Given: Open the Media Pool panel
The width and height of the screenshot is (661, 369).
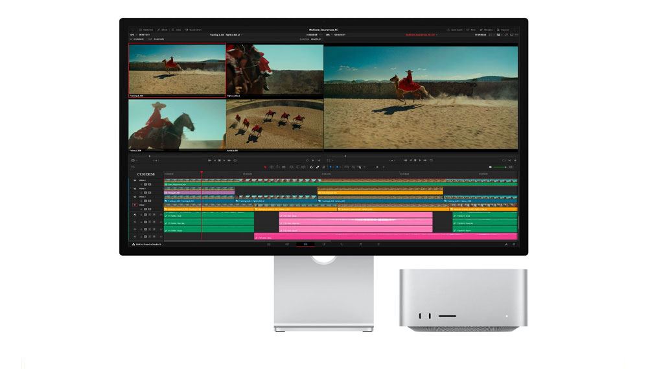Looking at the screenshot, I should coord(146,30).
